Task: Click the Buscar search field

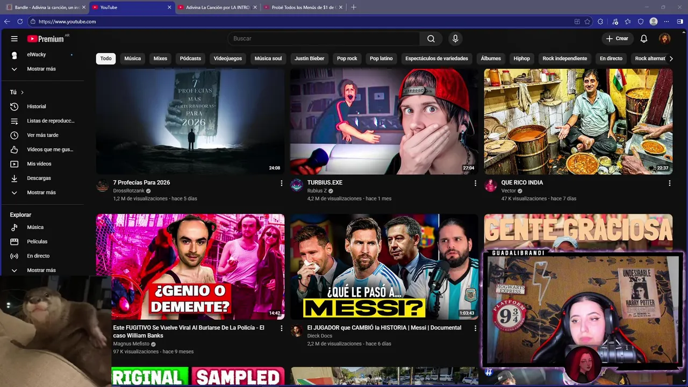Action: [x=324, y=39]
